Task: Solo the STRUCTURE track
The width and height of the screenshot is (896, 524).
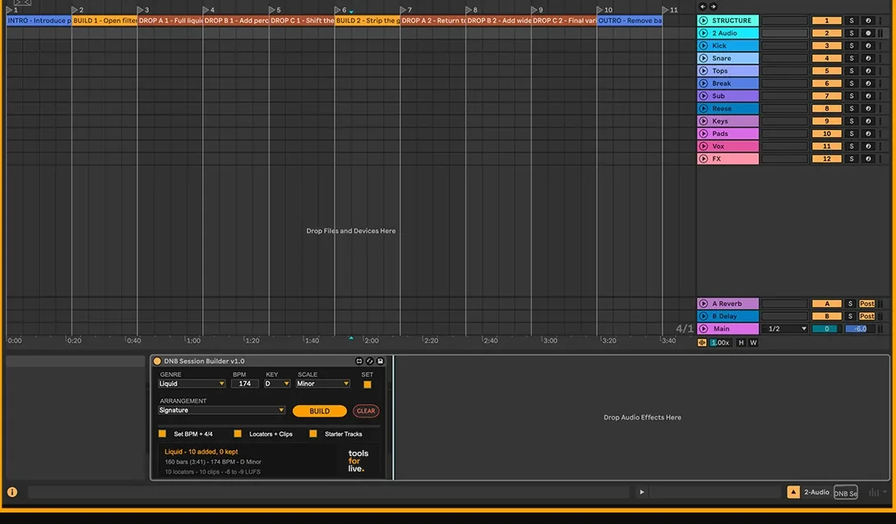Action: click(852, 21)
